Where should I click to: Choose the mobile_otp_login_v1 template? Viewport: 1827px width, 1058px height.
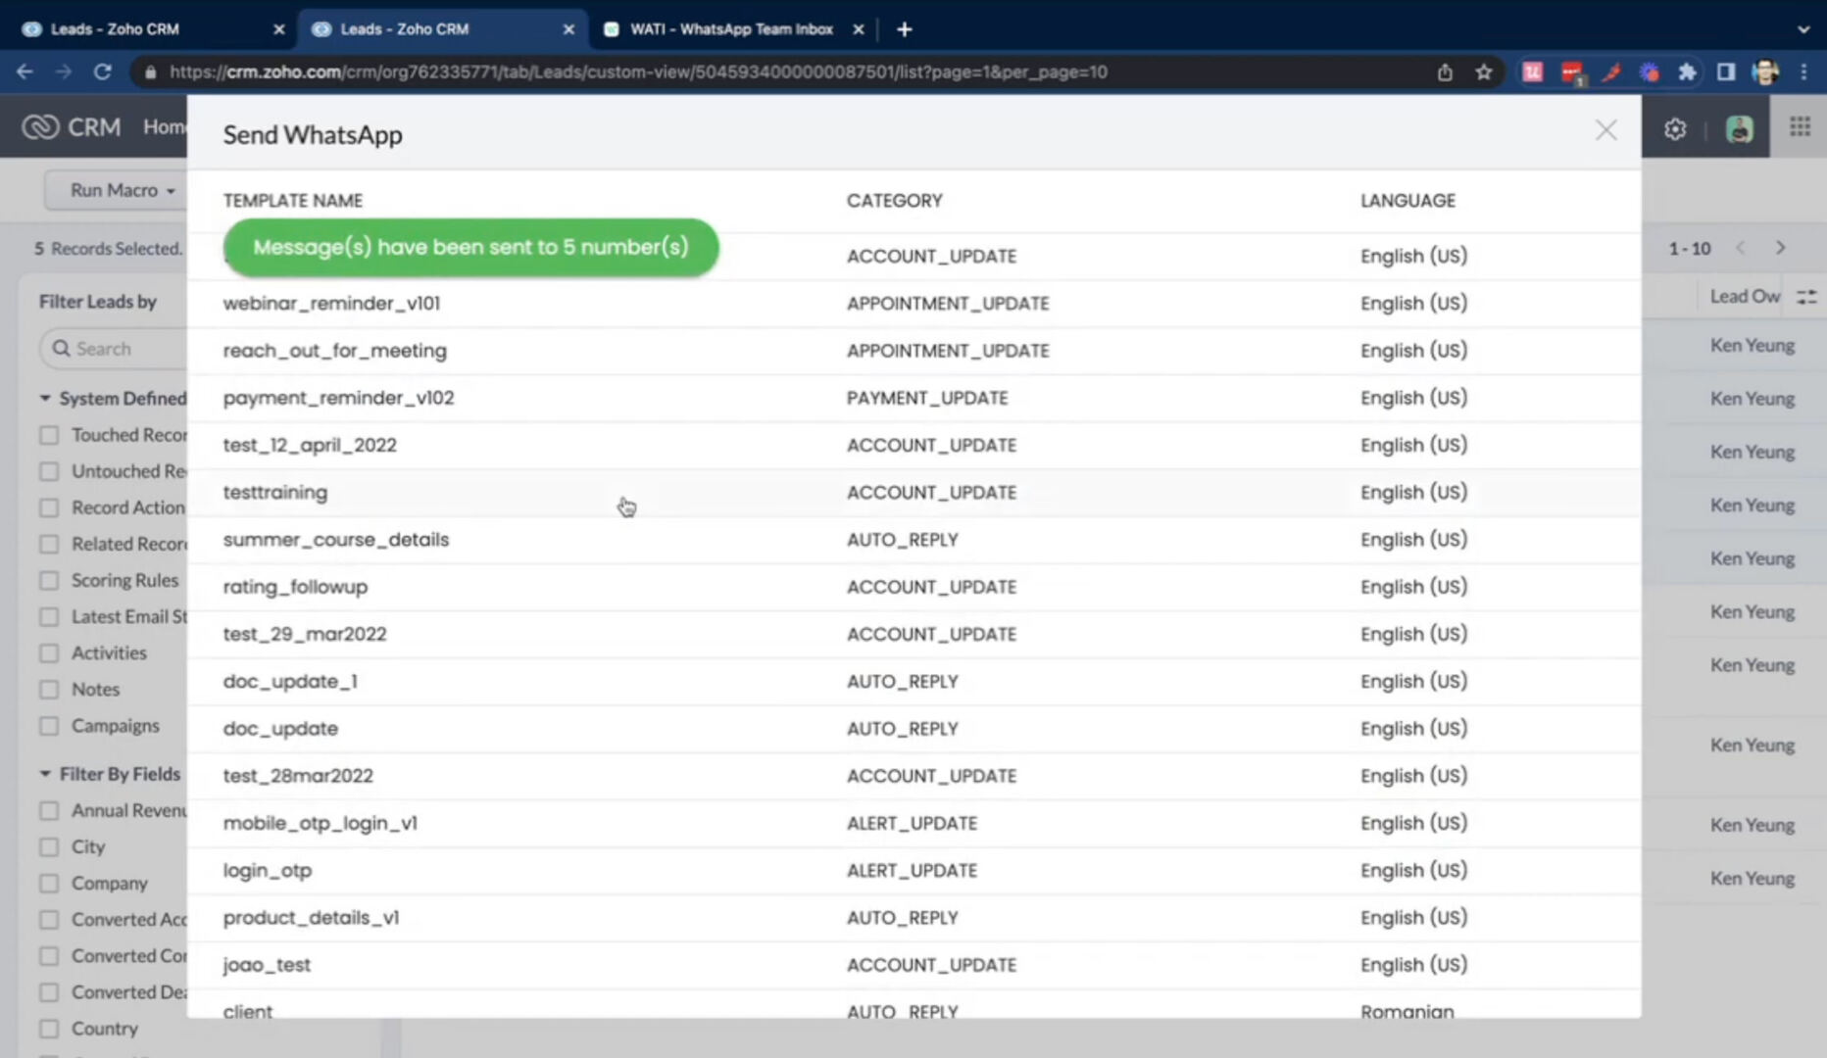913,823
